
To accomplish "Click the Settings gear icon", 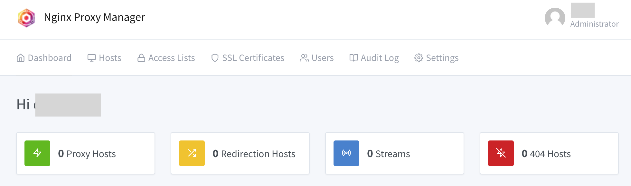I will coord(419,58).
